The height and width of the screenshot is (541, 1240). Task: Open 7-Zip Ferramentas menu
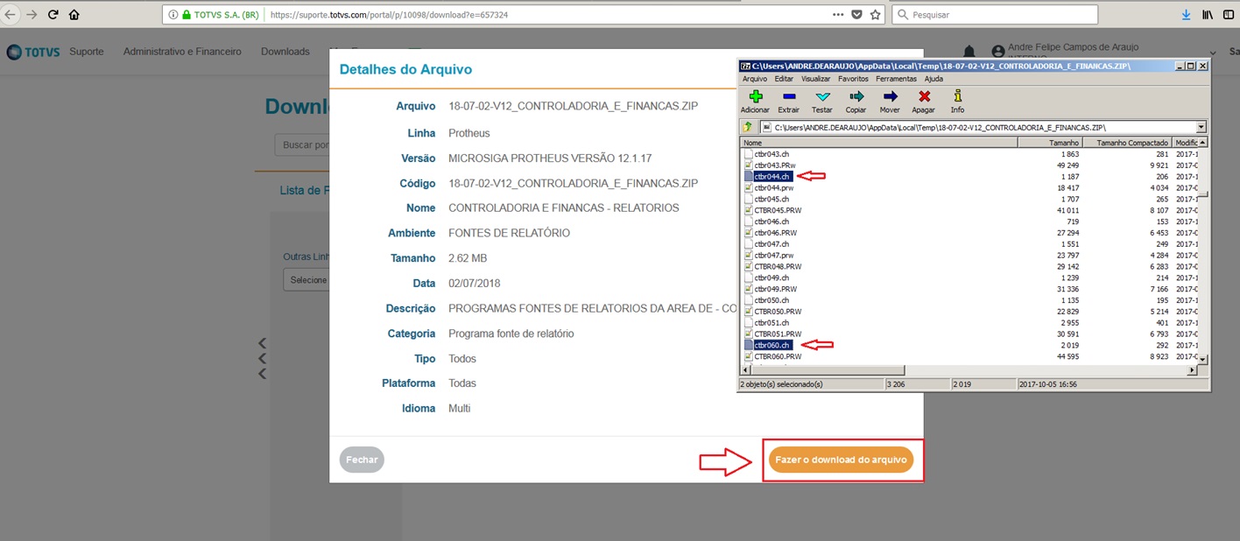click(896, 79)
